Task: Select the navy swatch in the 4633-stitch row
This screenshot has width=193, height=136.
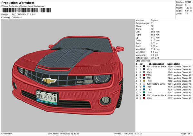Action: pyautogui.click(x=144, y=69)
